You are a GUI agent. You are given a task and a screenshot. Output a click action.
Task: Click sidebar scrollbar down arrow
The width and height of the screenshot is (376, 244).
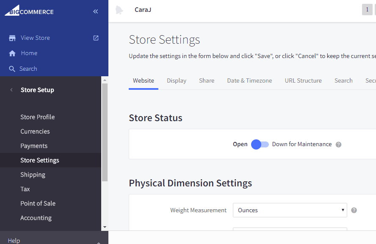(x=105, y=227)
